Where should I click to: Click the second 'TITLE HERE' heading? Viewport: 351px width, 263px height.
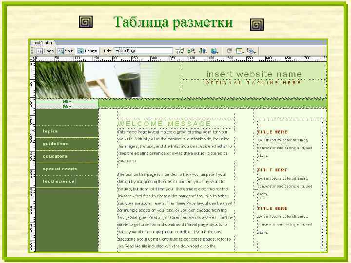[x=273, y=170]
